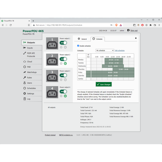Open the Edit schedules link
Screen dimensions: 162x162
120,50
